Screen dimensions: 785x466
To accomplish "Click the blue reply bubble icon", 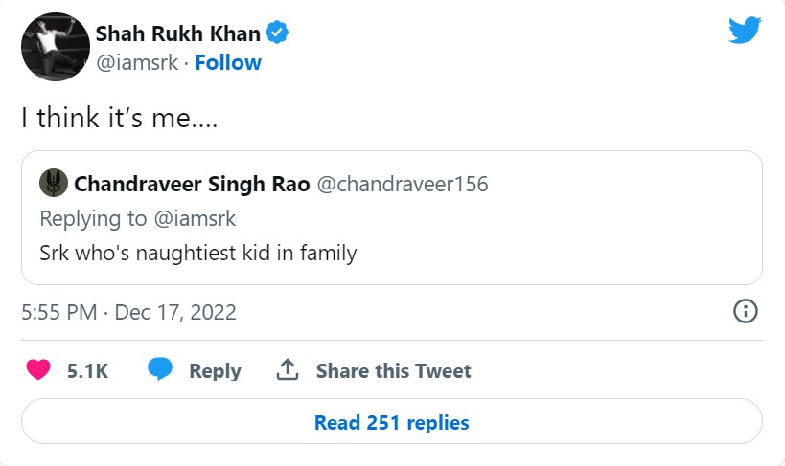I will [x=159, y=370].
